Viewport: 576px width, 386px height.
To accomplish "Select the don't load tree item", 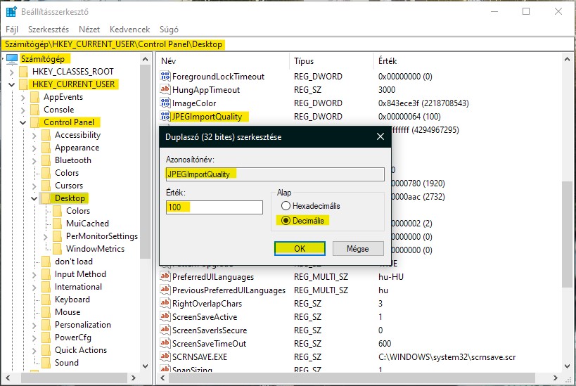I will (x=73, y=262).
